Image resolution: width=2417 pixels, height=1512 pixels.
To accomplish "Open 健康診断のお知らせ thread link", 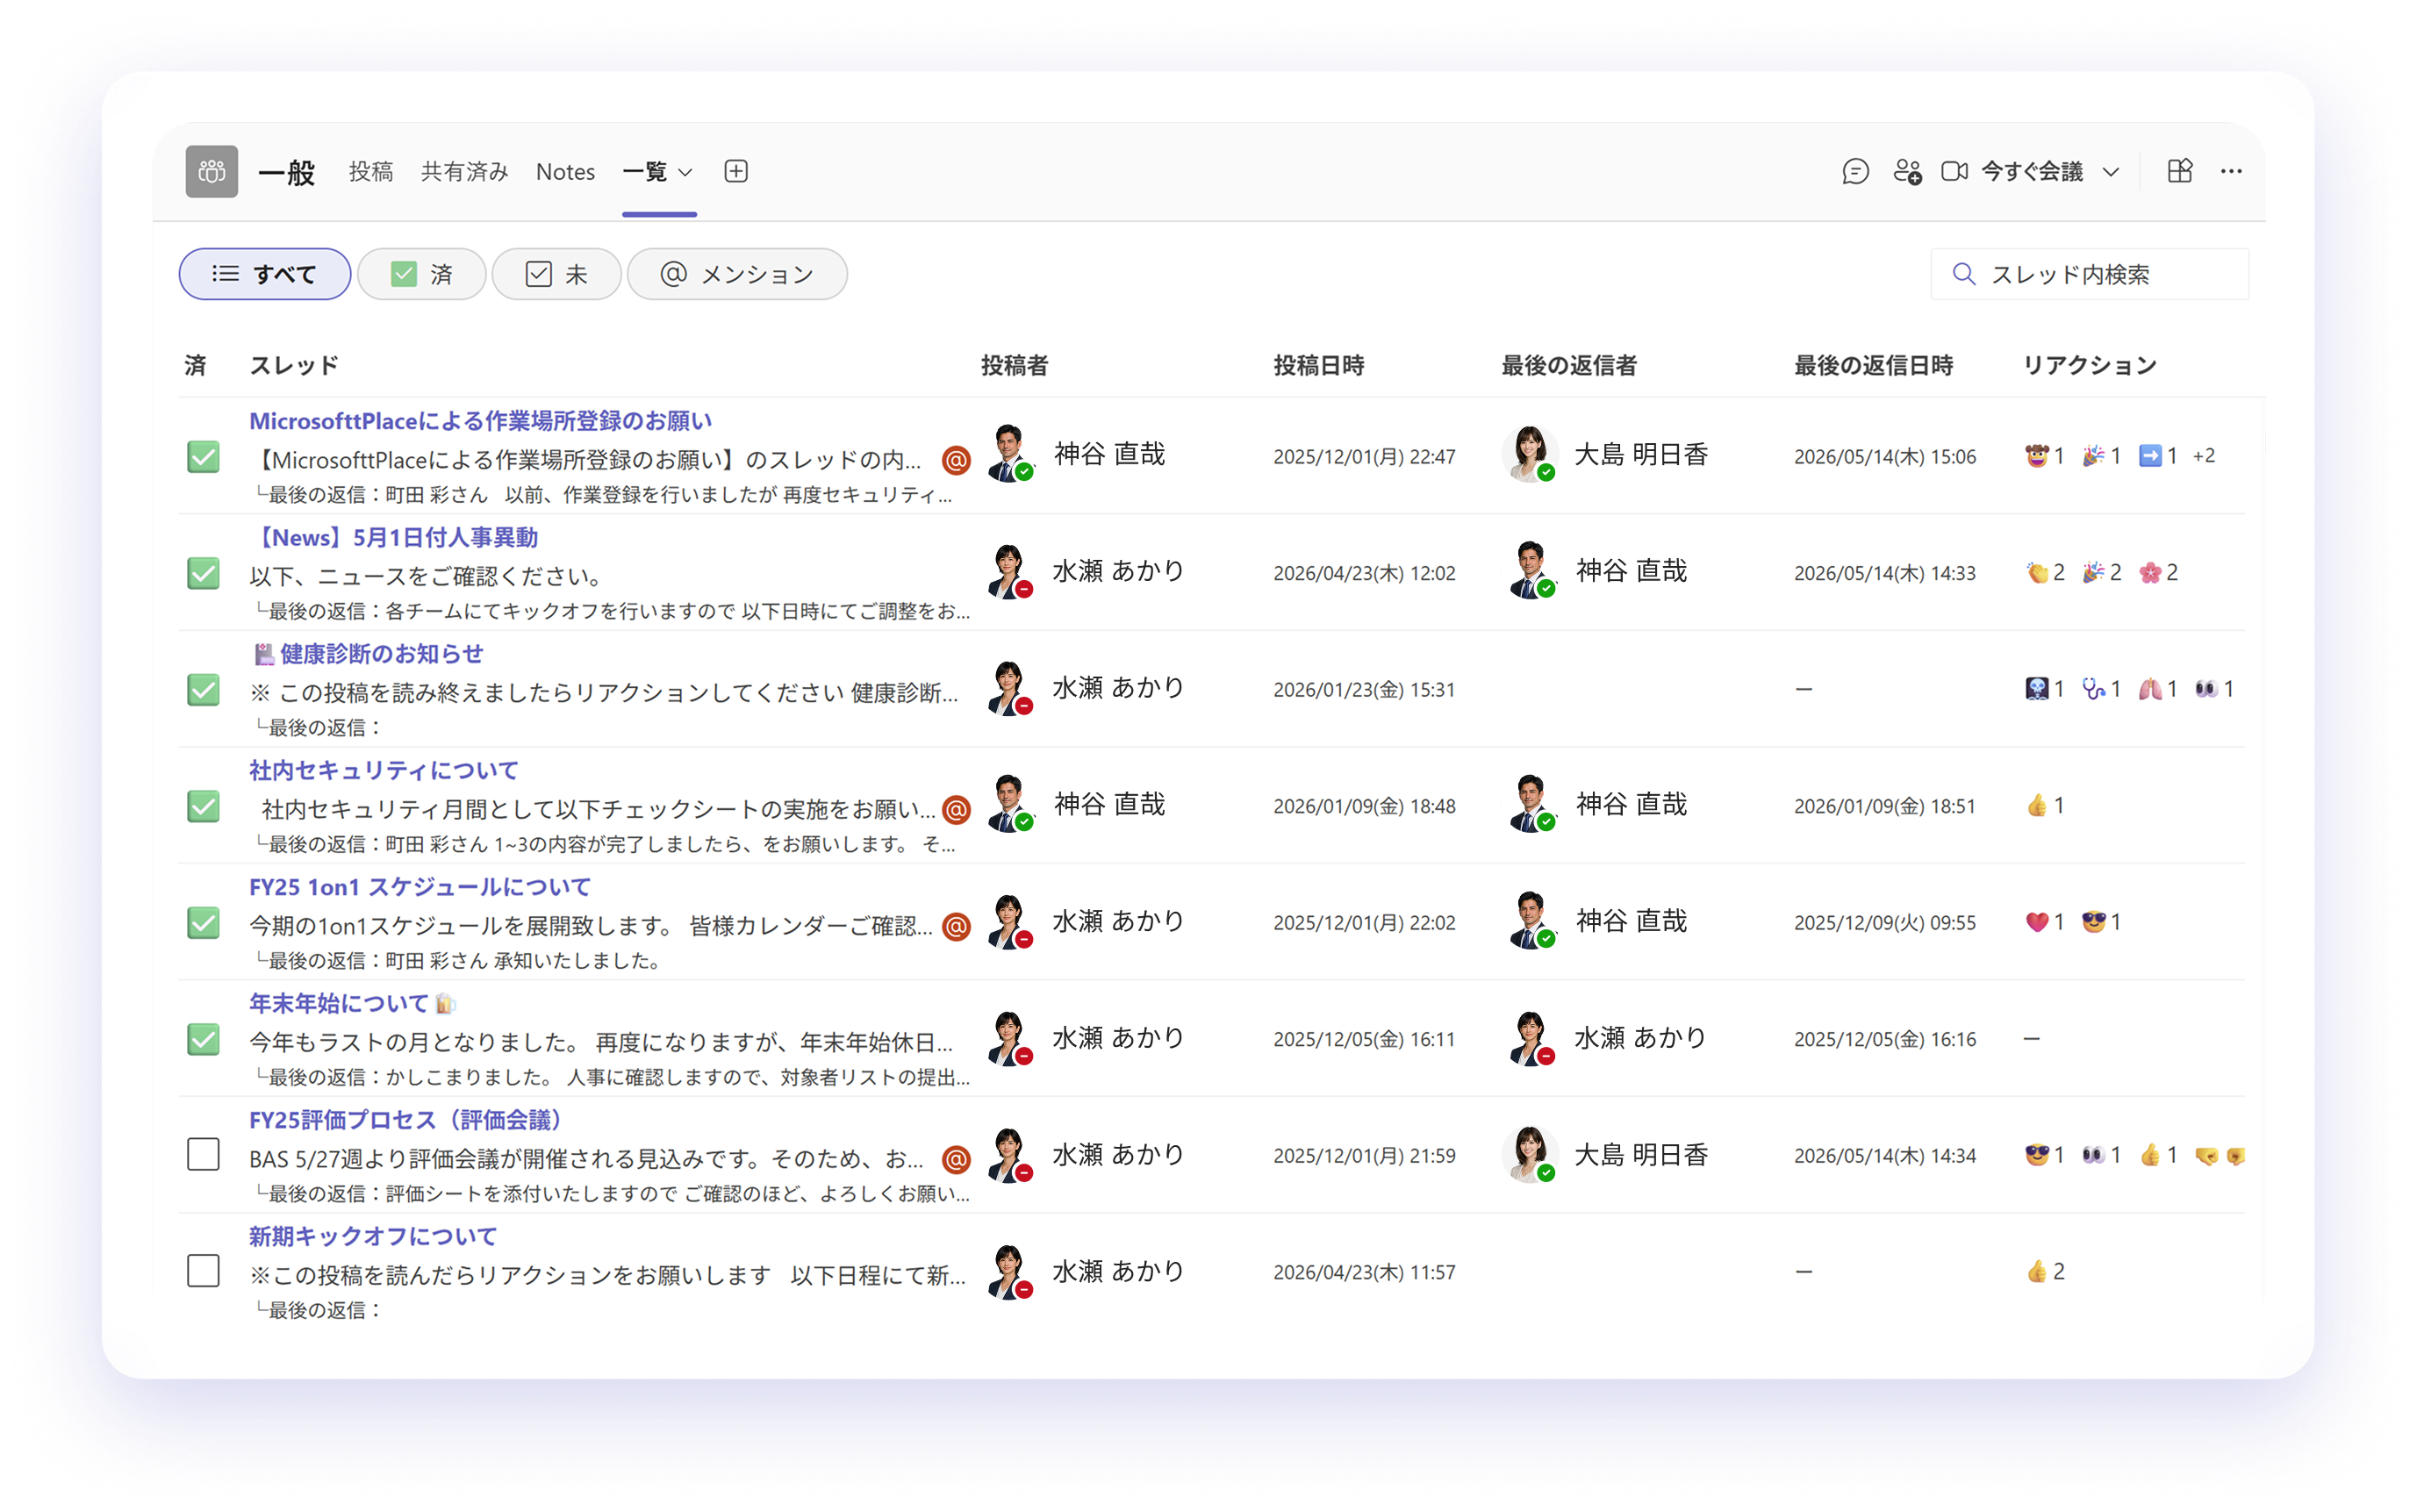I will point(367,654).
